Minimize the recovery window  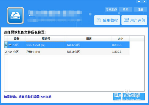[139, 2]
